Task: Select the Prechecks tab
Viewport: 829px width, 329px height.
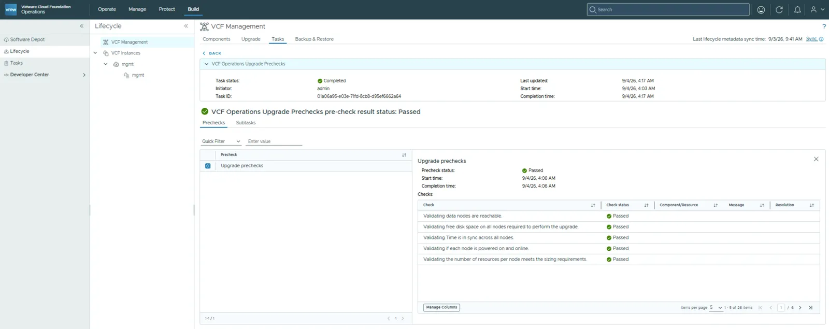Action: point(213,123)
